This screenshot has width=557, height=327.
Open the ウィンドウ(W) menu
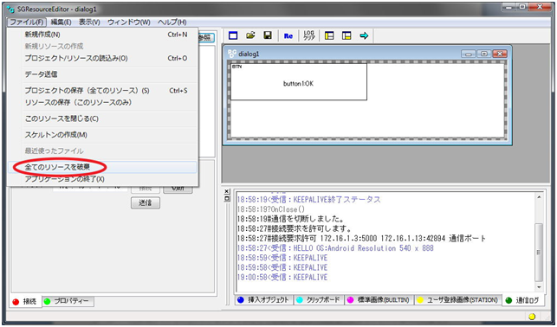[129, 22]
